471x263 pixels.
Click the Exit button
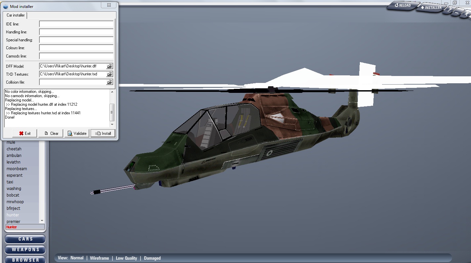[24, 133]
